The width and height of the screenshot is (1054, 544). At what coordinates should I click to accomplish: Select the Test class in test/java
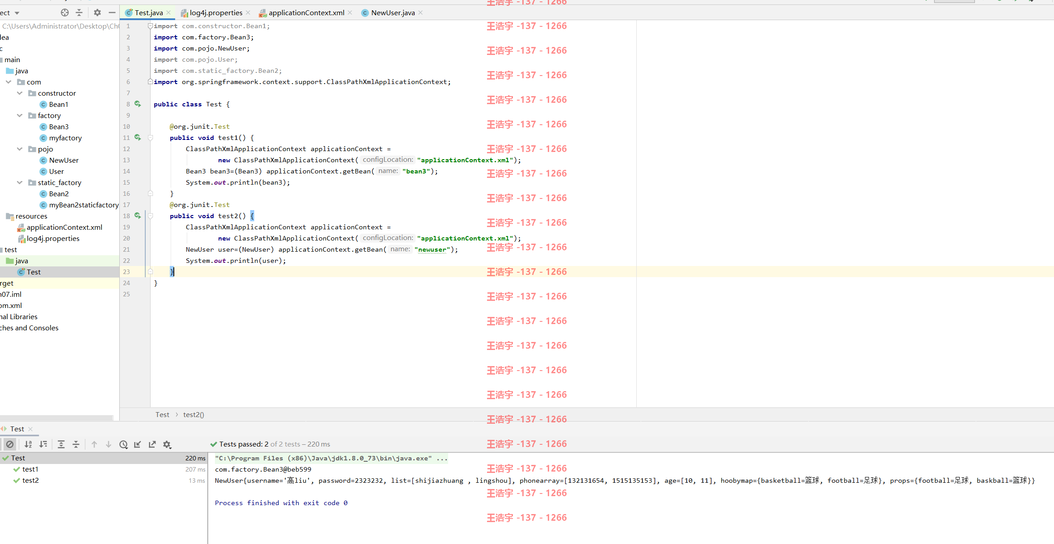[29, 272]
